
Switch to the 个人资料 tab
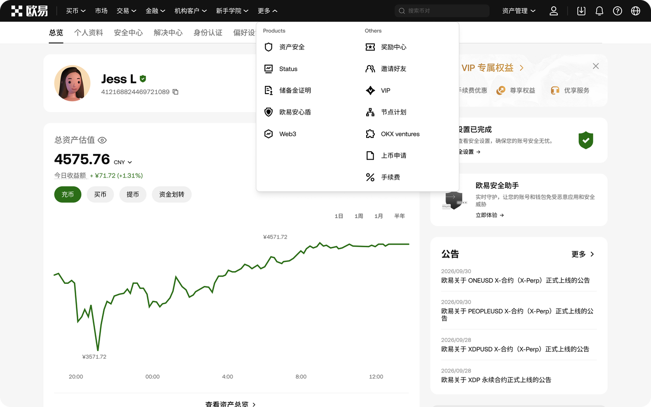coord(88,33)
